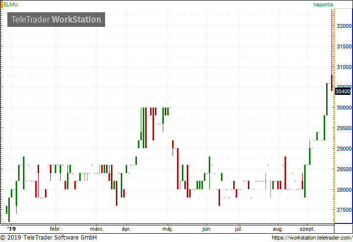
Task: Click the 29500 price axis label
Action: [344, 128]
